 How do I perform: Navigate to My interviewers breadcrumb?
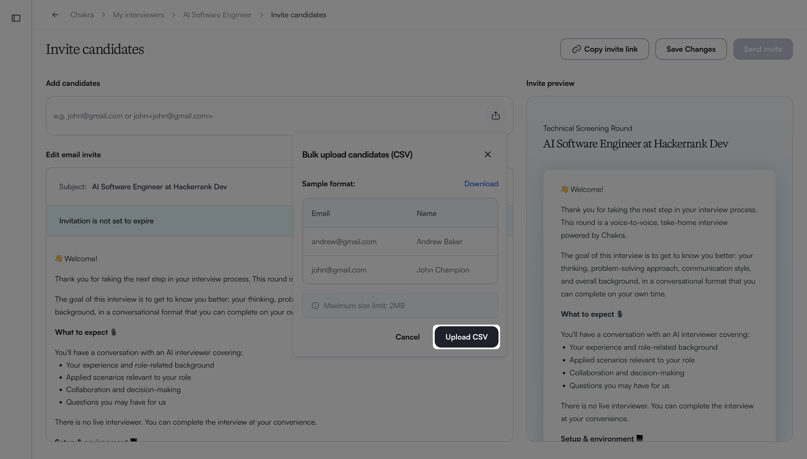pyautogui.click(x=138, y=15)
